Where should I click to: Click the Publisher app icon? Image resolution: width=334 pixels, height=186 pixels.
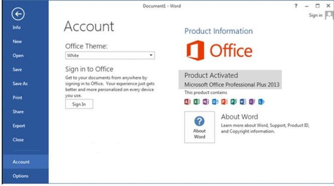(x=234, y=102)
